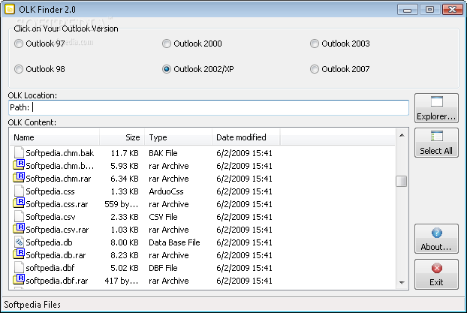The height and width of the screenshot is (313, 467).
Task: Select the Outlook 98 radio button
Action: [x=19, y=69]
